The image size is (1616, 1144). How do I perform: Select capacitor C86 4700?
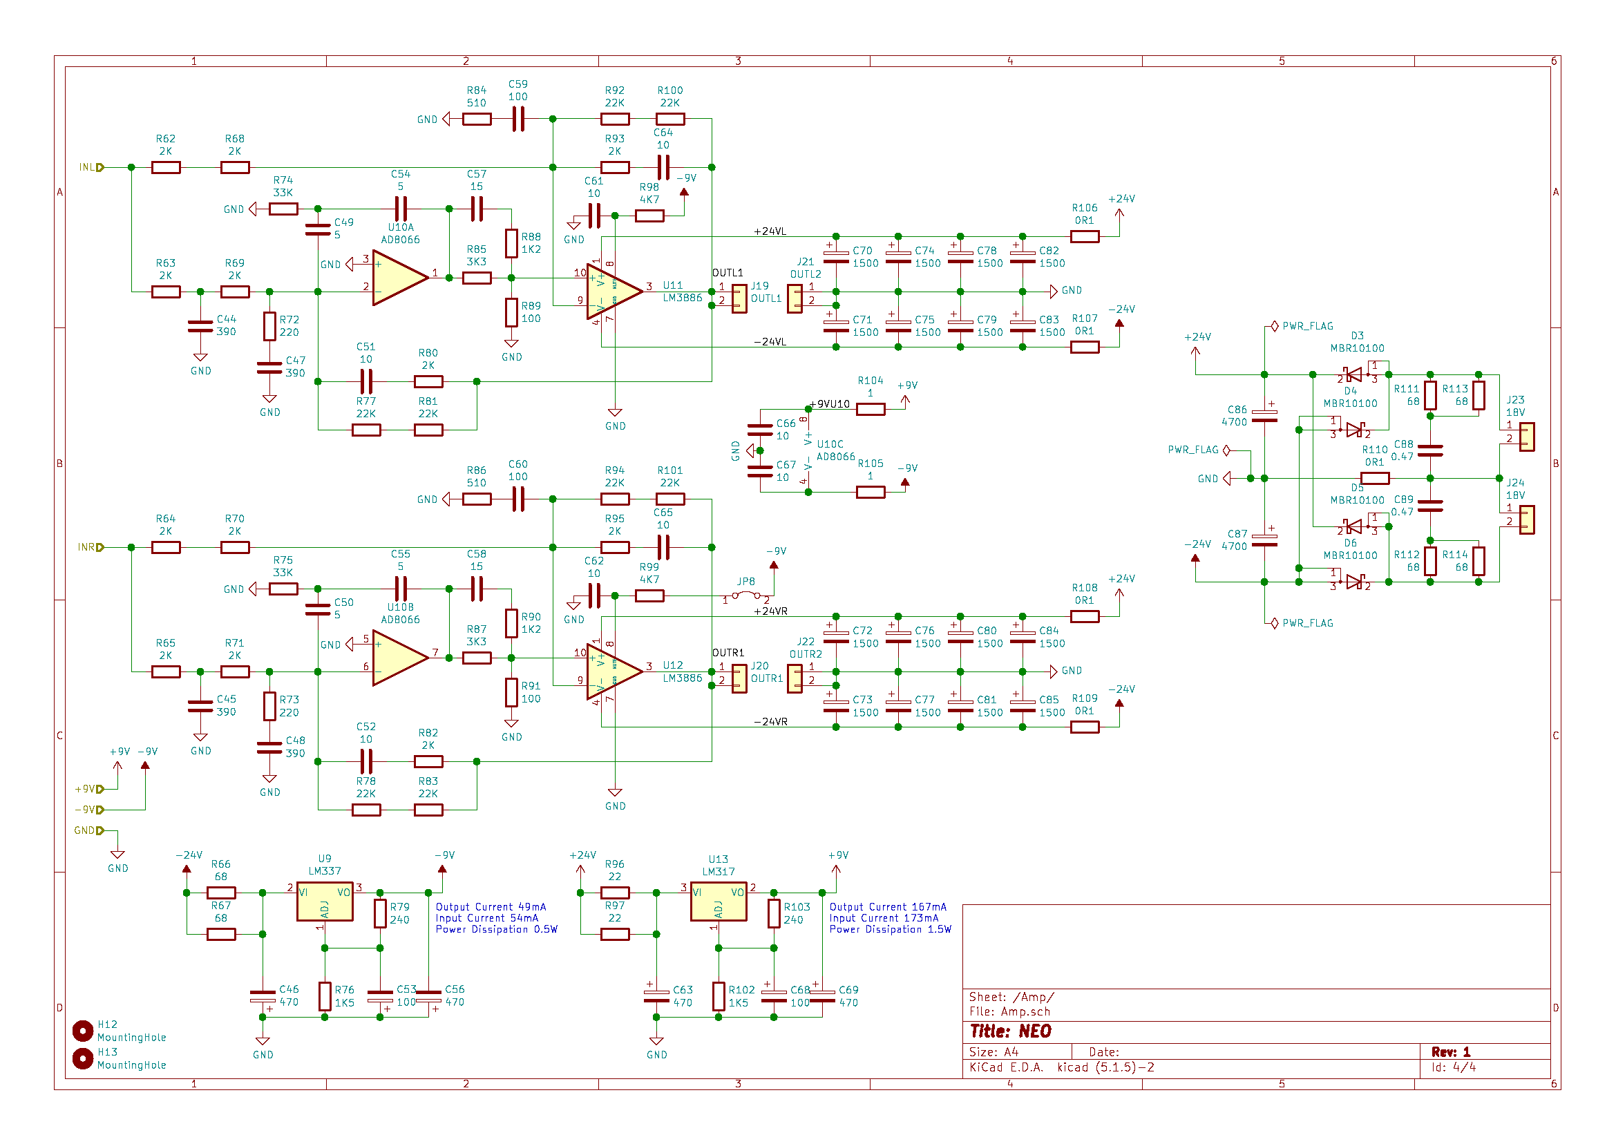tap(1265, 416)
